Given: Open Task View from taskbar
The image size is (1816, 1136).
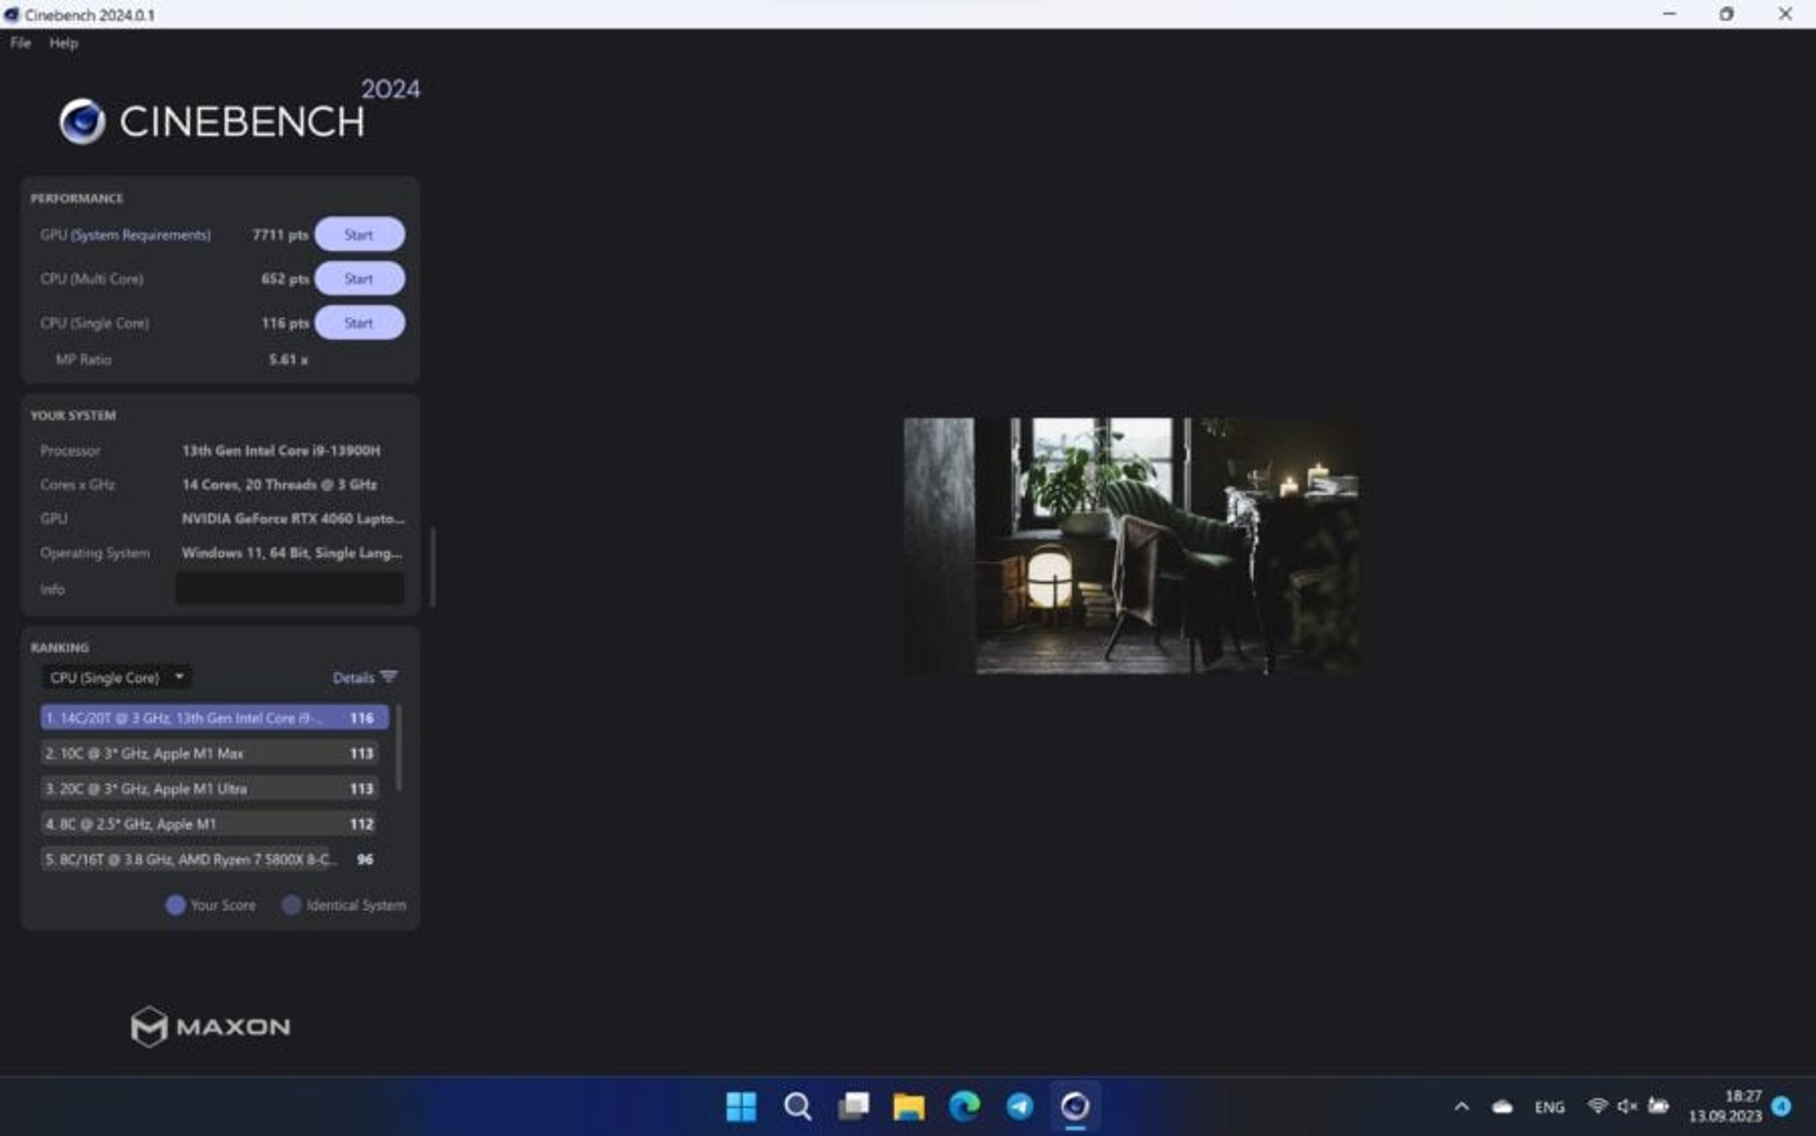Looking at the screenshot, I should tap(853, 1106).
